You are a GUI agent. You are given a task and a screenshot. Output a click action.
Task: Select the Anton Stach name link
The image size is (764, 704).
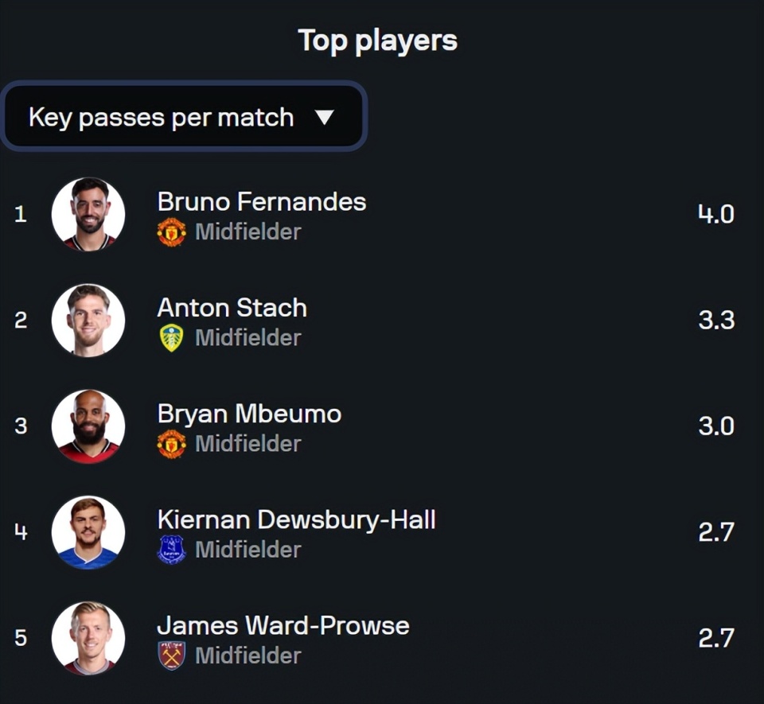tap(232, 307)
